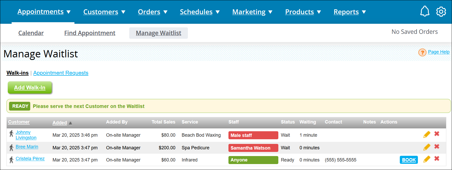Open the settings gear icon

click(x=441, y=12)
